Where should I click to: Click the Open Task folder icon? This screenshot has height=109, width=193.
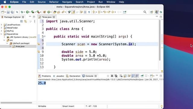[x=59, y=12]
